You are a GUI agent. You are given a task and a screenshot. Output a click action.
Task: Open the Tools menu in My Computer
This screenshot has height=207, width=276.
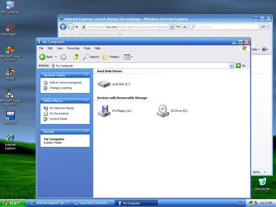[x=87, y=48]
